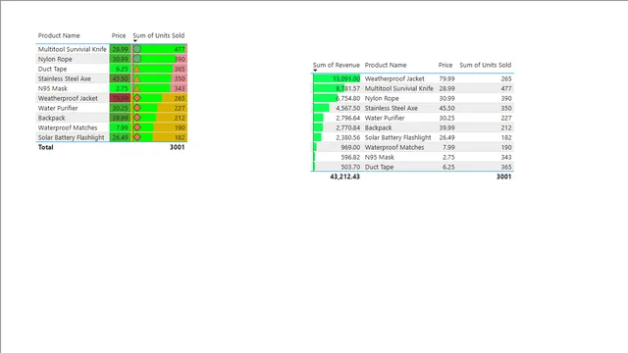Click 45.50 price cell in the revenue table

coord(446,108)
